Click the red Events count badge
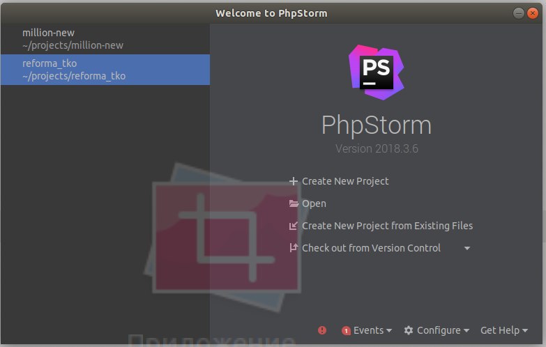This screenshot has width=546, height=347. coord(346,331)
